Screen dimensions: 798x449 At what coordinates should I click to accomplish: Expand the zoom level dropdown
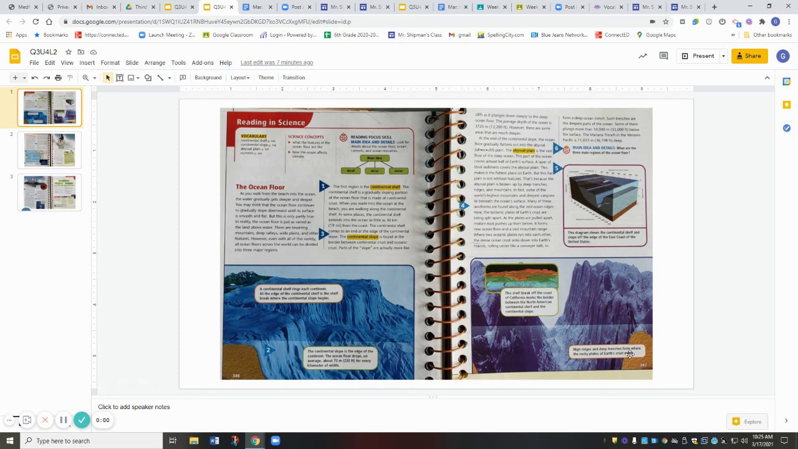95,78
